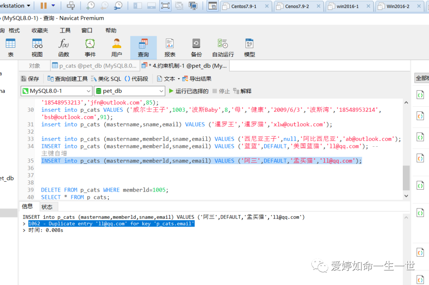Click the 保存 save button

pos(30,79)
